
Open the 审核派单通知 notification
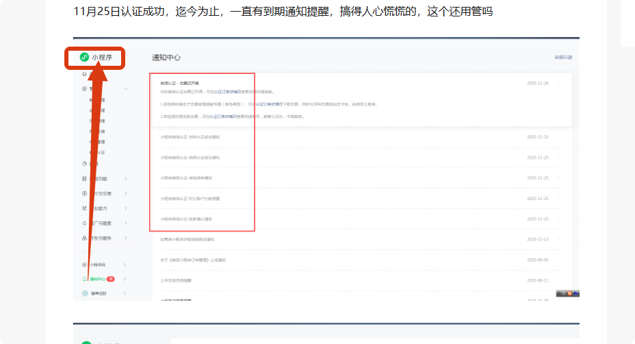[186, 178]
